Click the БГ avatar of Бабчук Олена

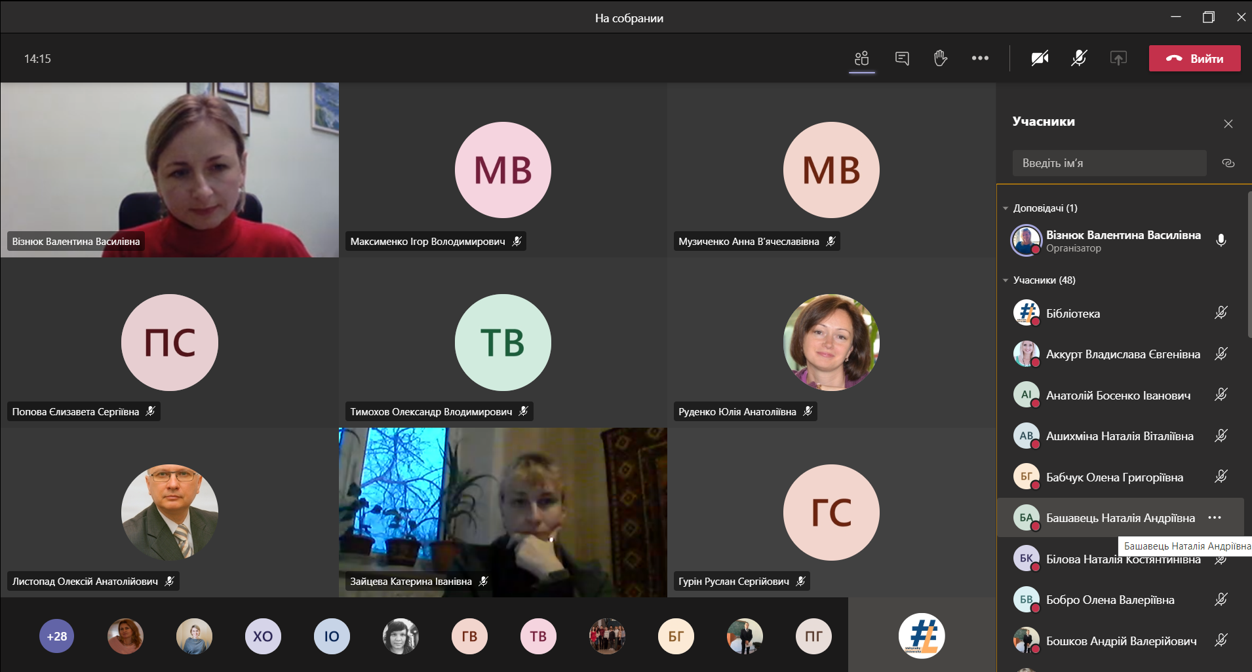(1027, 477)
